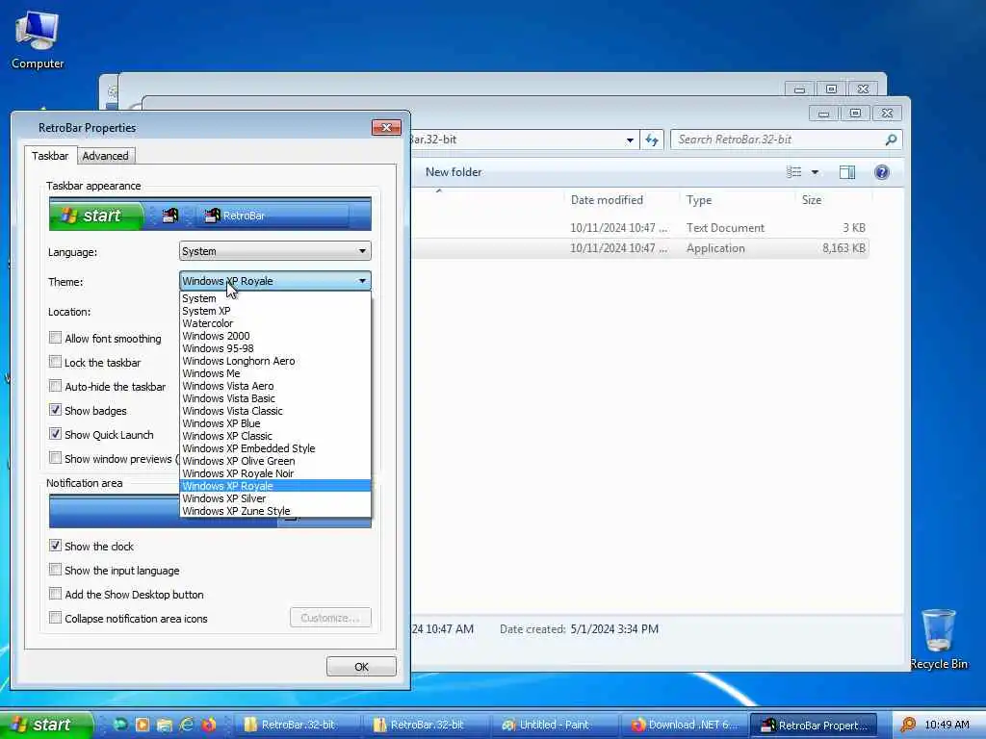The image size is (986, 739).
Task: Switch to the Advanced tab
Action: tap(105, 156)
